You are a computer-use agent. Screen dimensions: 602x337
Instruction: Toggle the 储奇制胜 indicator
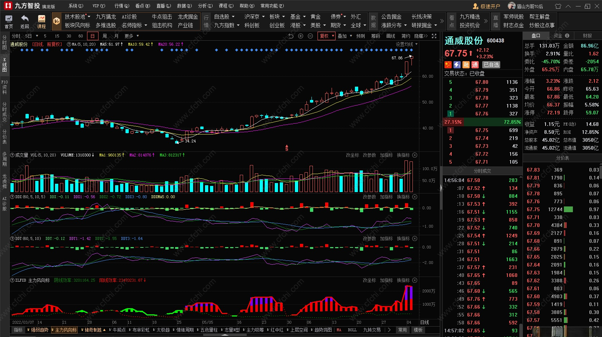[x=93, y=330]
